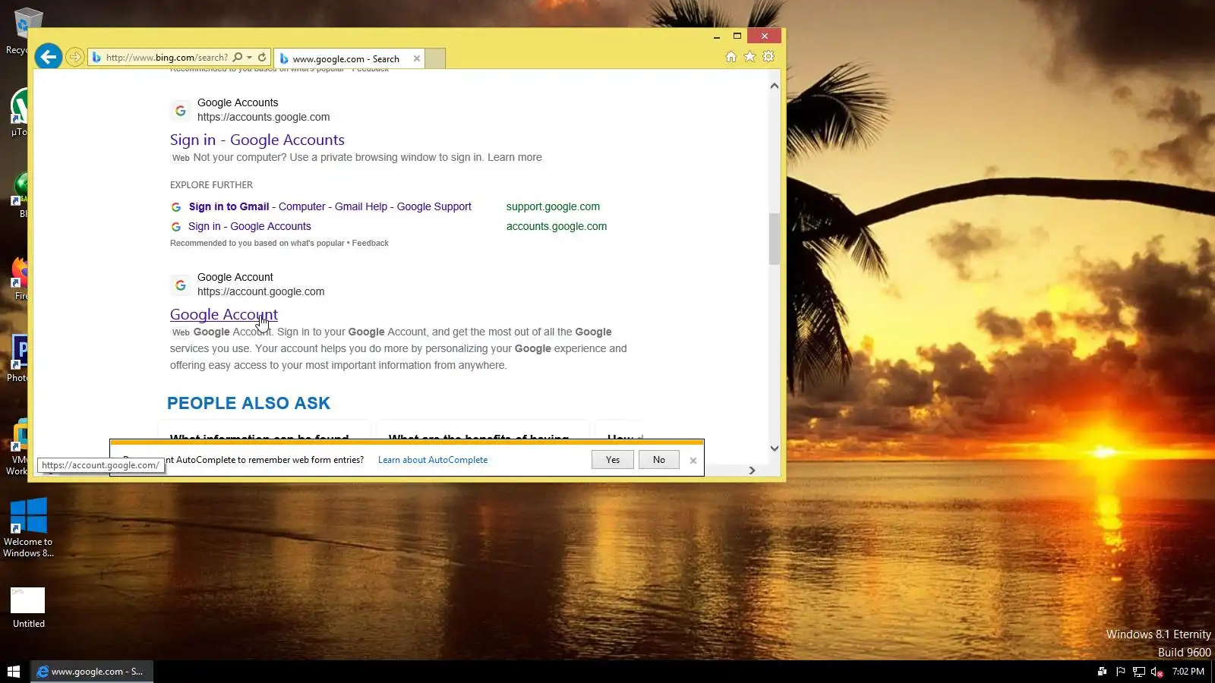The width and height of the screenshot is (1215, 683).
Task: Click the scrollbar down arrow
Action: pos(775,449)
